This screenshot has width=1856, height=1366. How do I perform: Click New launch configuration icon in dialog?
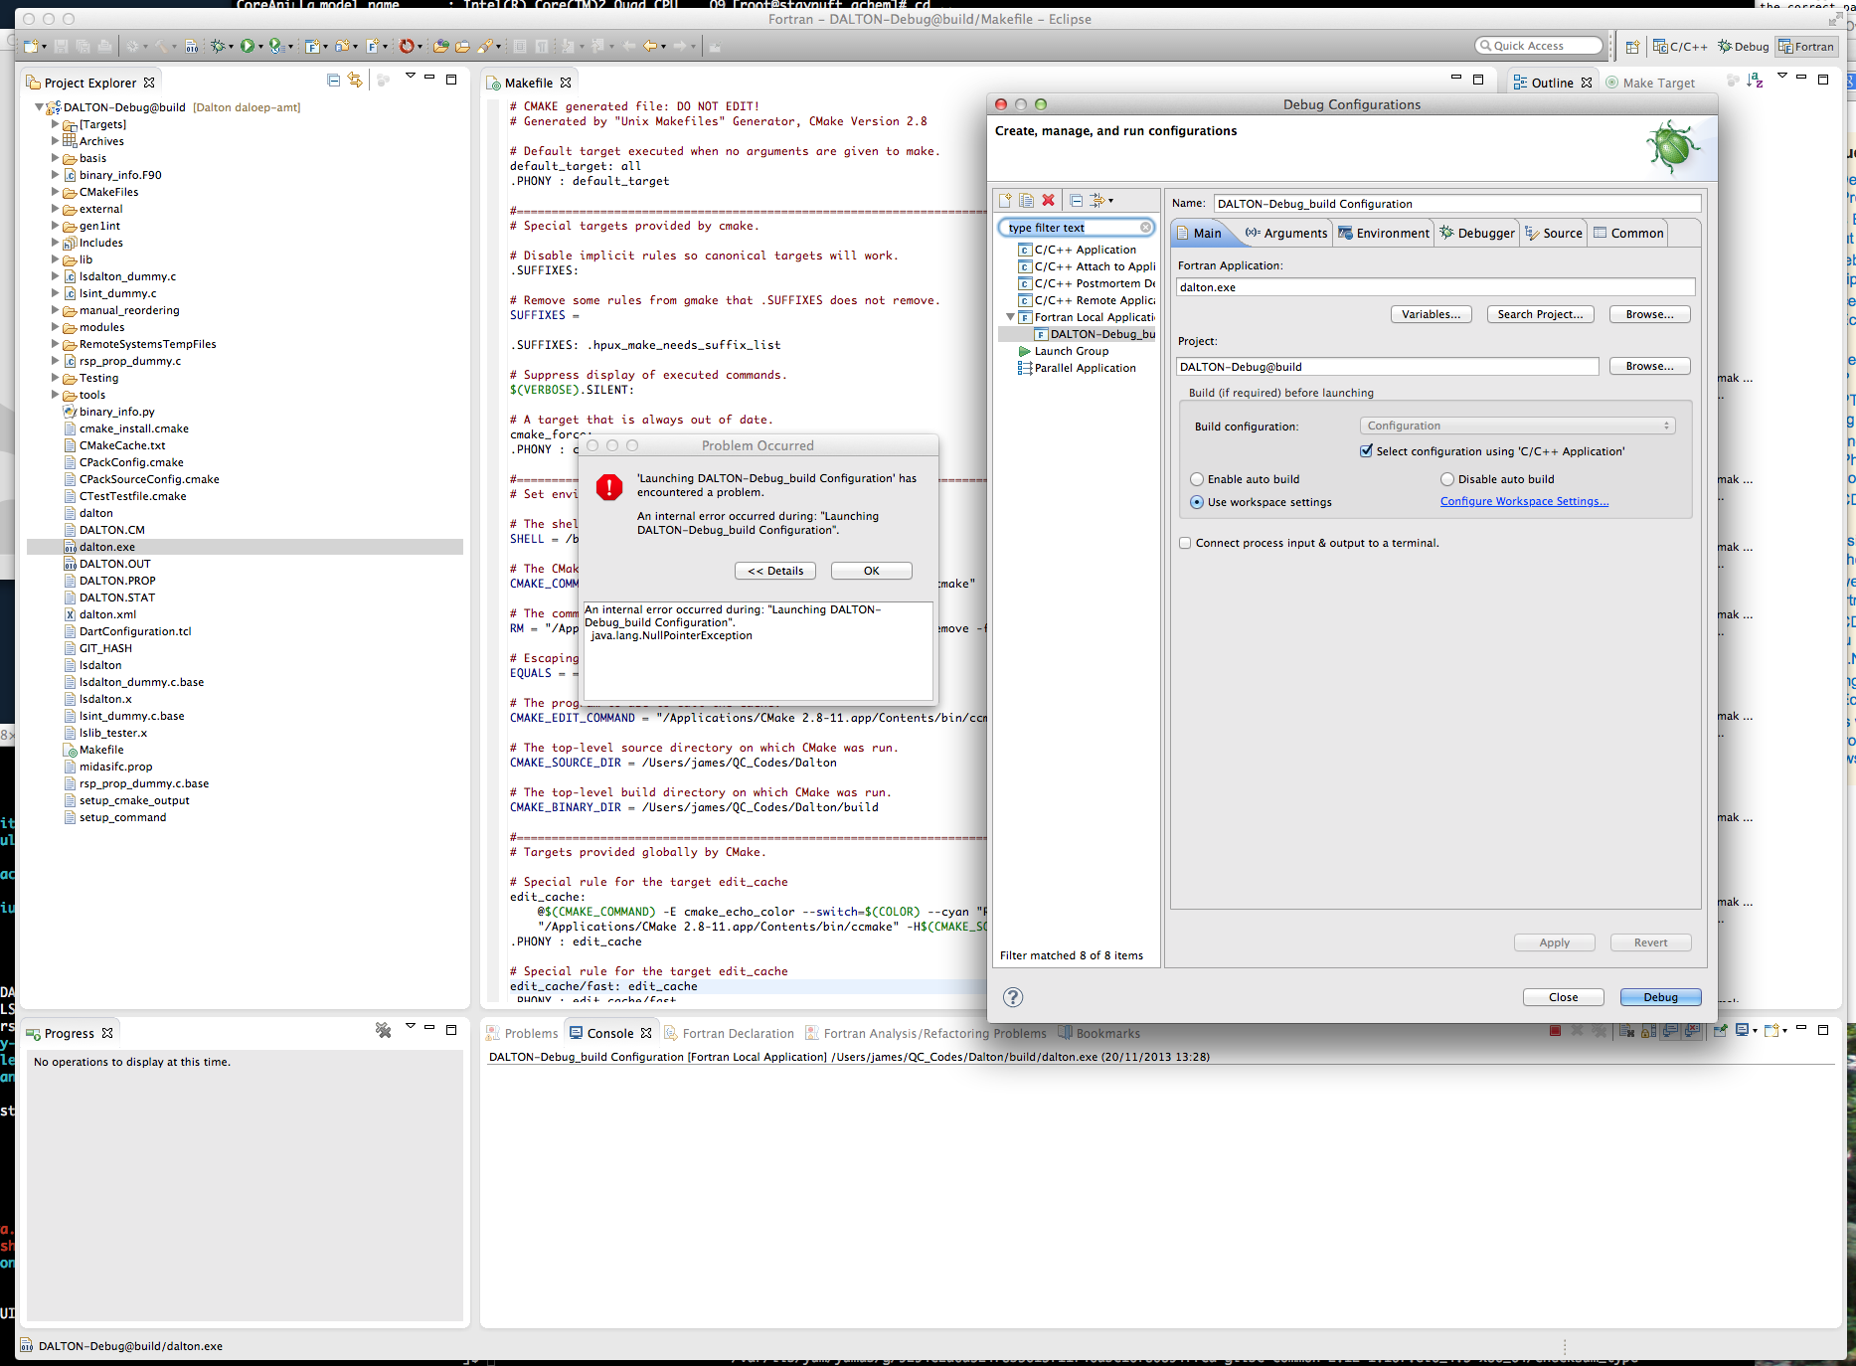[1005, 200]
